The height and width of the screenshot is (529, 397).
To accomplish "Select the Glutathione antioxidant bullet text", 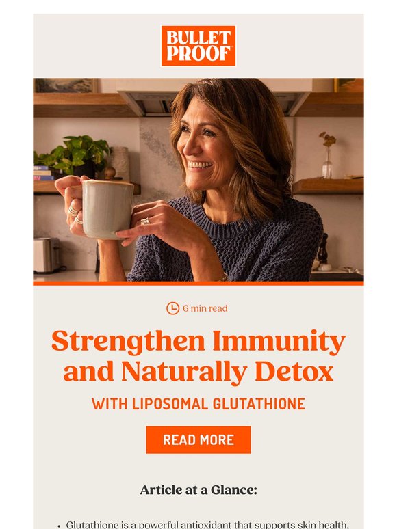I will [207, 525].
